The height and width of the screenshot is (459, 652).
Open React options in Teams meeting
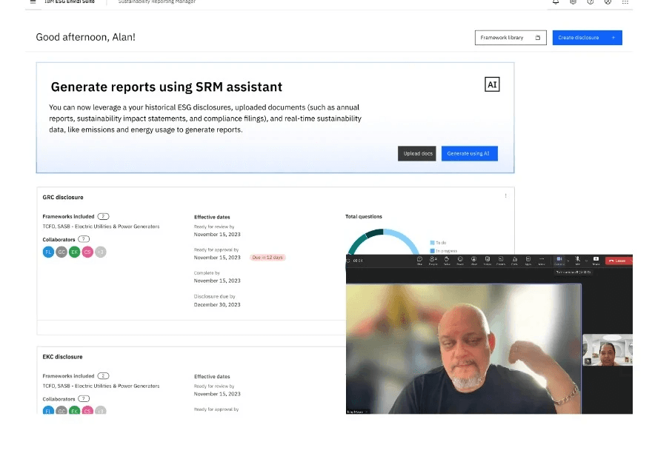pyautogui.click(x=460, y=261)
